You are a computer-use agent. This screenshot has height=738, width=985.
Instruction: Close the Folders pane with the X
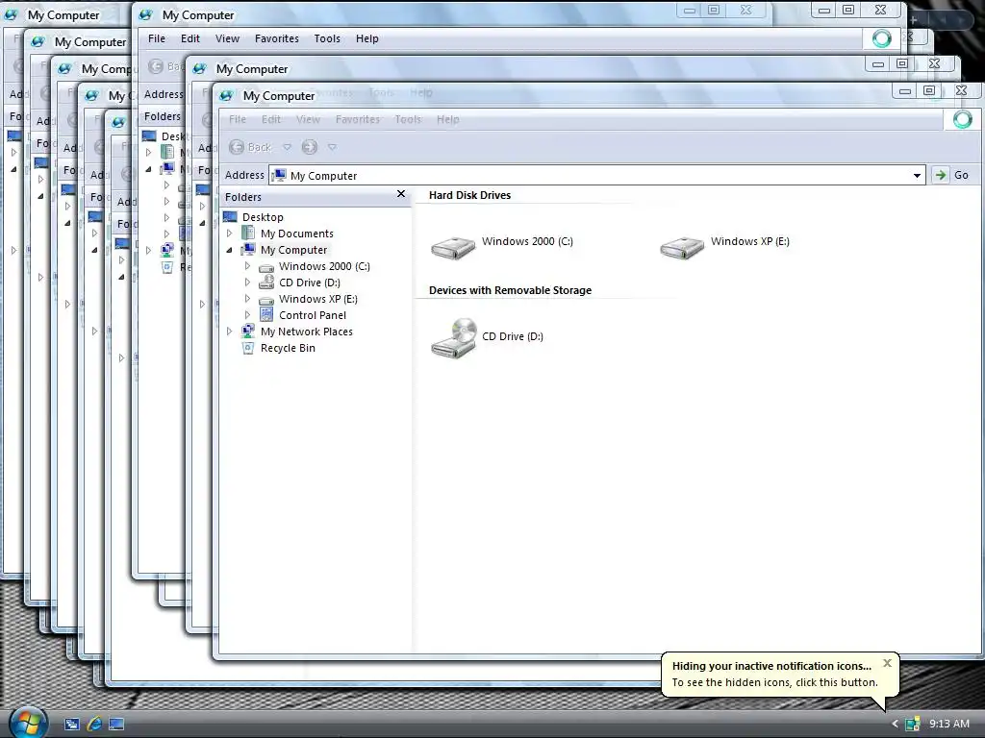click(x=401, y=194)
